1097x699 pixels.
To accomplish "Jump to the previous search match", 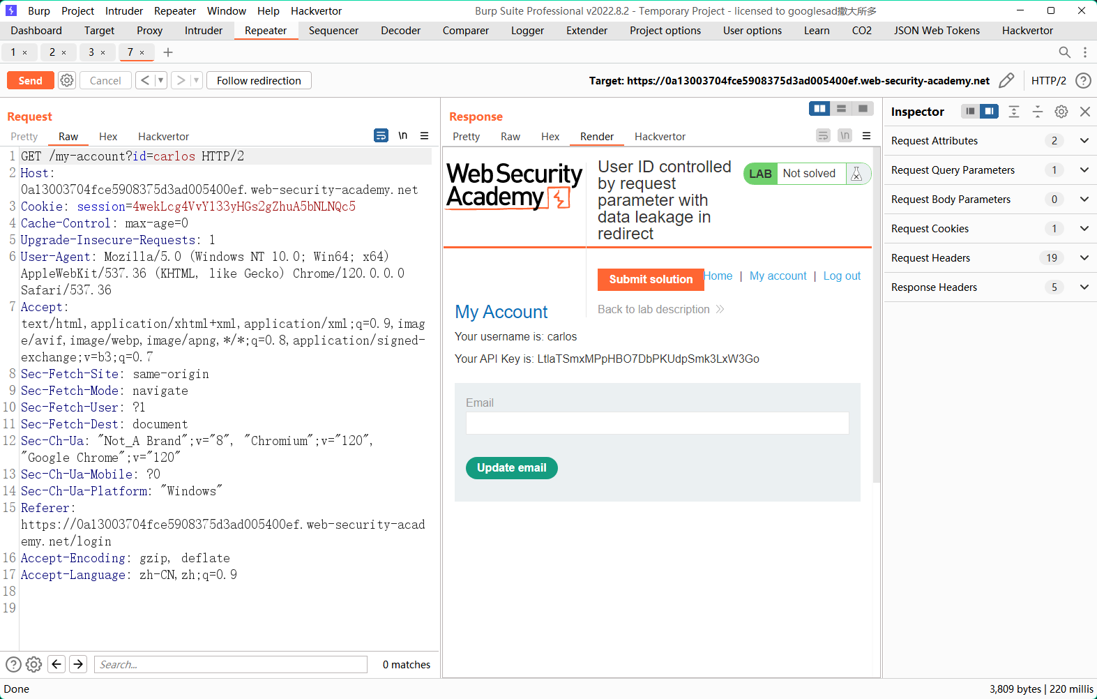I will [x=56, y=664].
